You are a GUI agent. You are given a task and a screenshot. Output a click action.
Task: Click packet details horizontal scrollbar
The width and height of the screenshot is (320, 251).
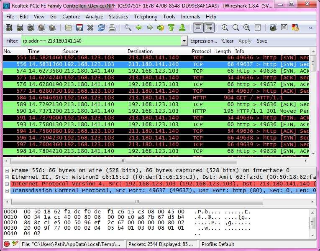(137, 202)
